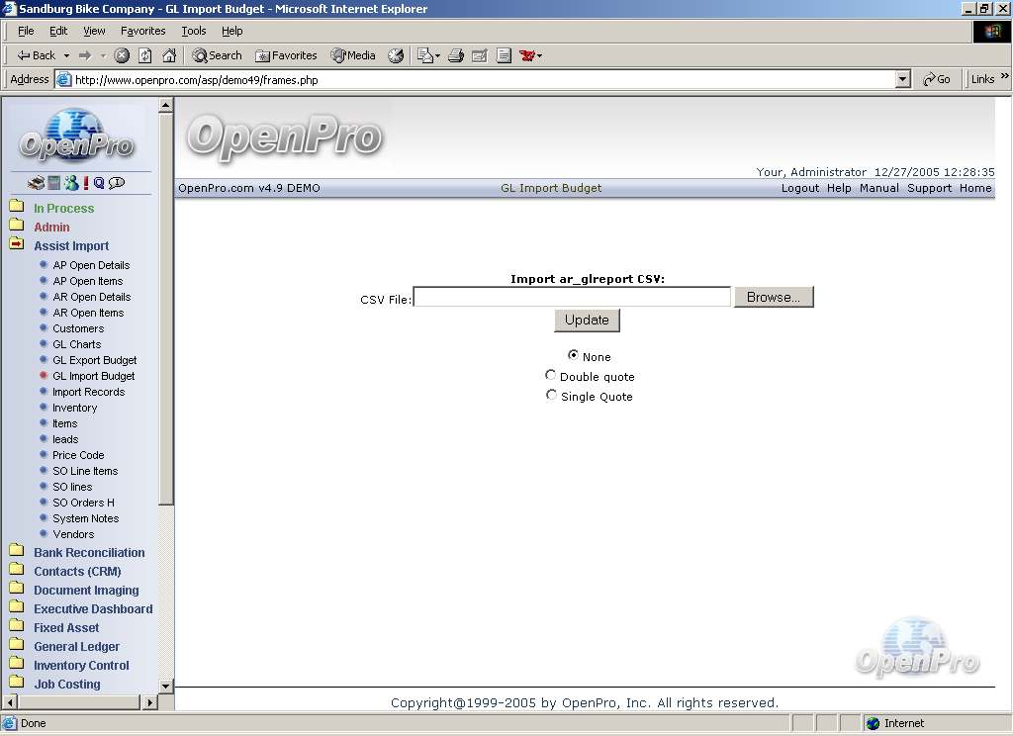Click the Browse... button
This screenshot has width=1013, height=736.
point(774,297)
